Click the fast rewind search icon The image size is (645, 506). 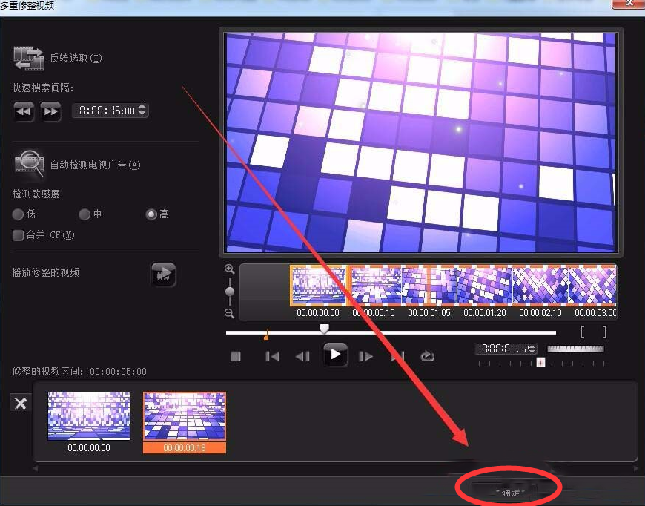coord(23,111)
